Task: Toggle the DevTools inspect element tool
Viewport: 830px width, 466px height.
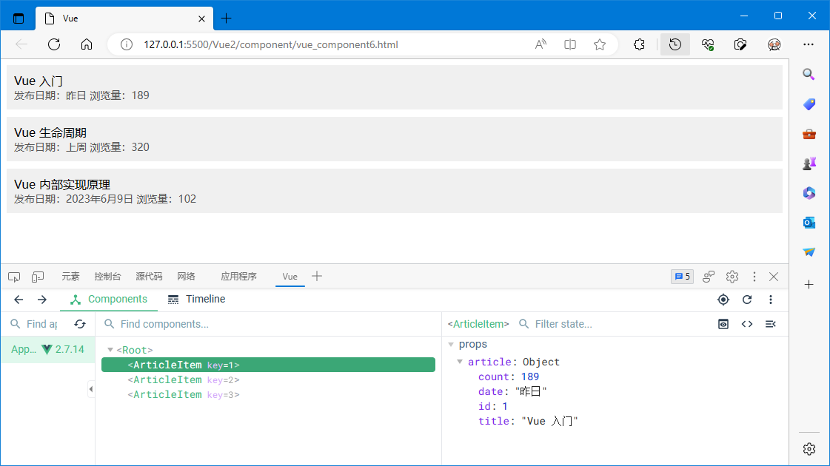Action: click(x=14, y=277)
